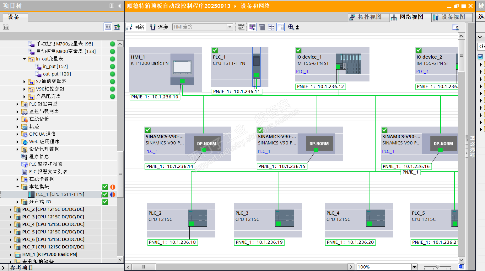Click the IO device_1 rack image
The image size is (485, 271).
[348, 64]
